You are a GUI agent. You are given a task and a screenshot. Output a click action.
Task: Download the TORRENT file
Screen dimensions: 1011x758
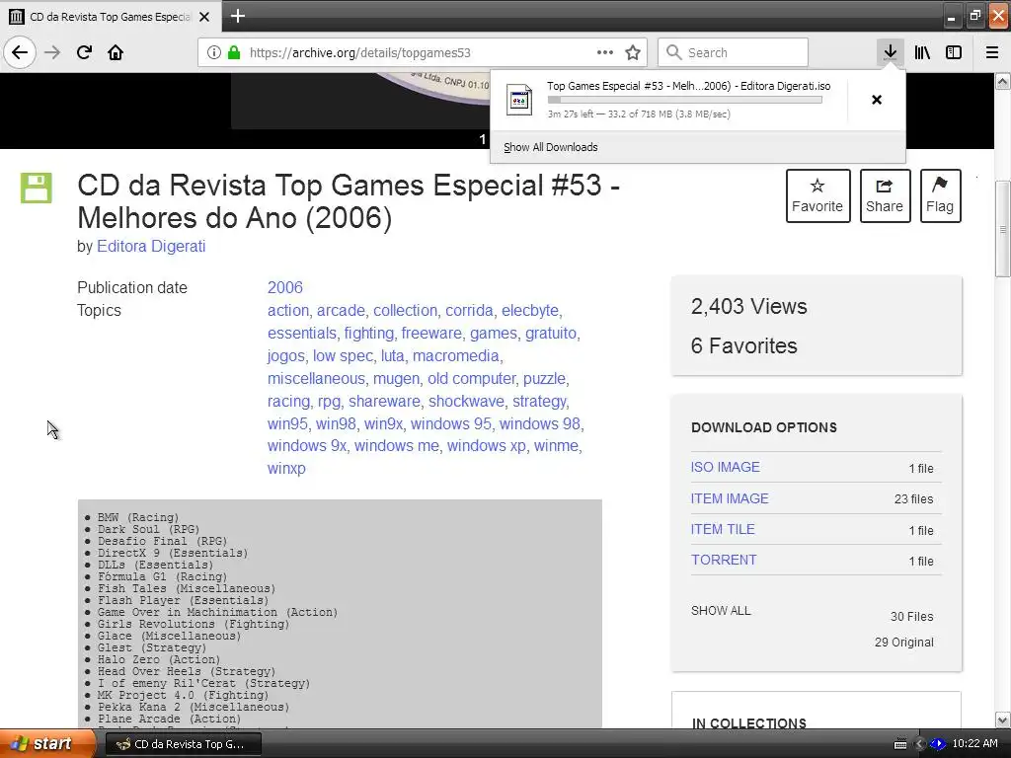coord(724,560)
